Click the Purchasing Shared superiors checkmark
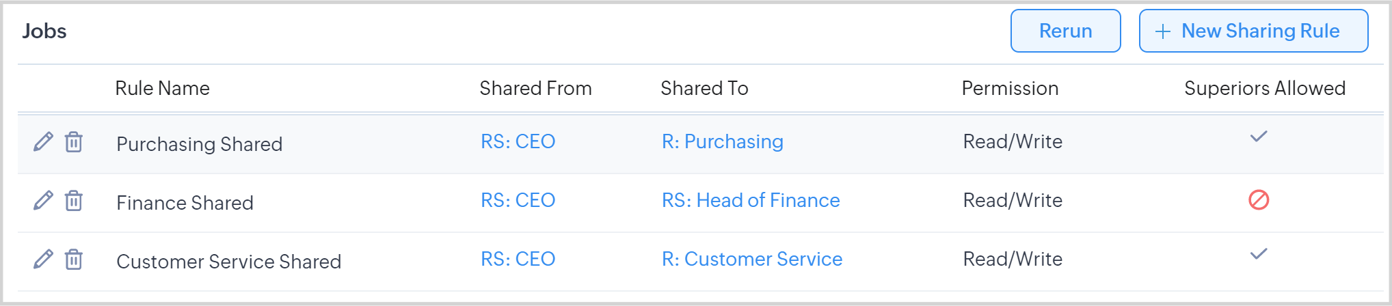Viewport: 1392px width, 306px height. [1259, 137]
